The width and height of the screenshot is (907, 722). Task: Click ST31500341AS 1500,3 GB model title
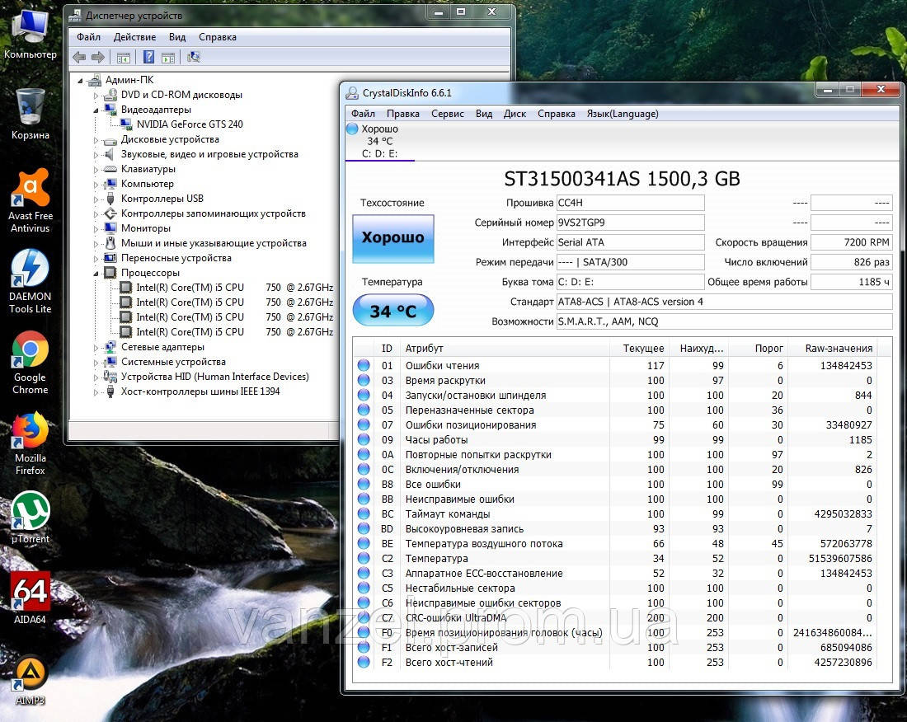tap(622, 179)
